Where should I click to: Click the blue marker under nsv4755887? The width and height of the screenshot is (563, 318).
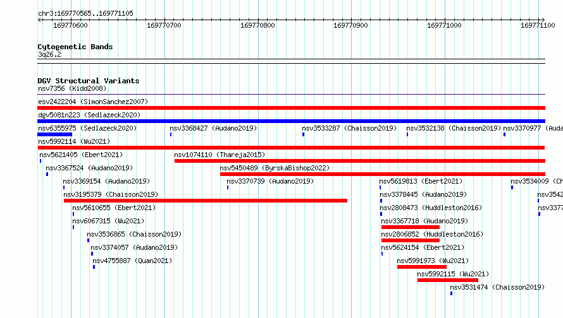tap(94, 267)
